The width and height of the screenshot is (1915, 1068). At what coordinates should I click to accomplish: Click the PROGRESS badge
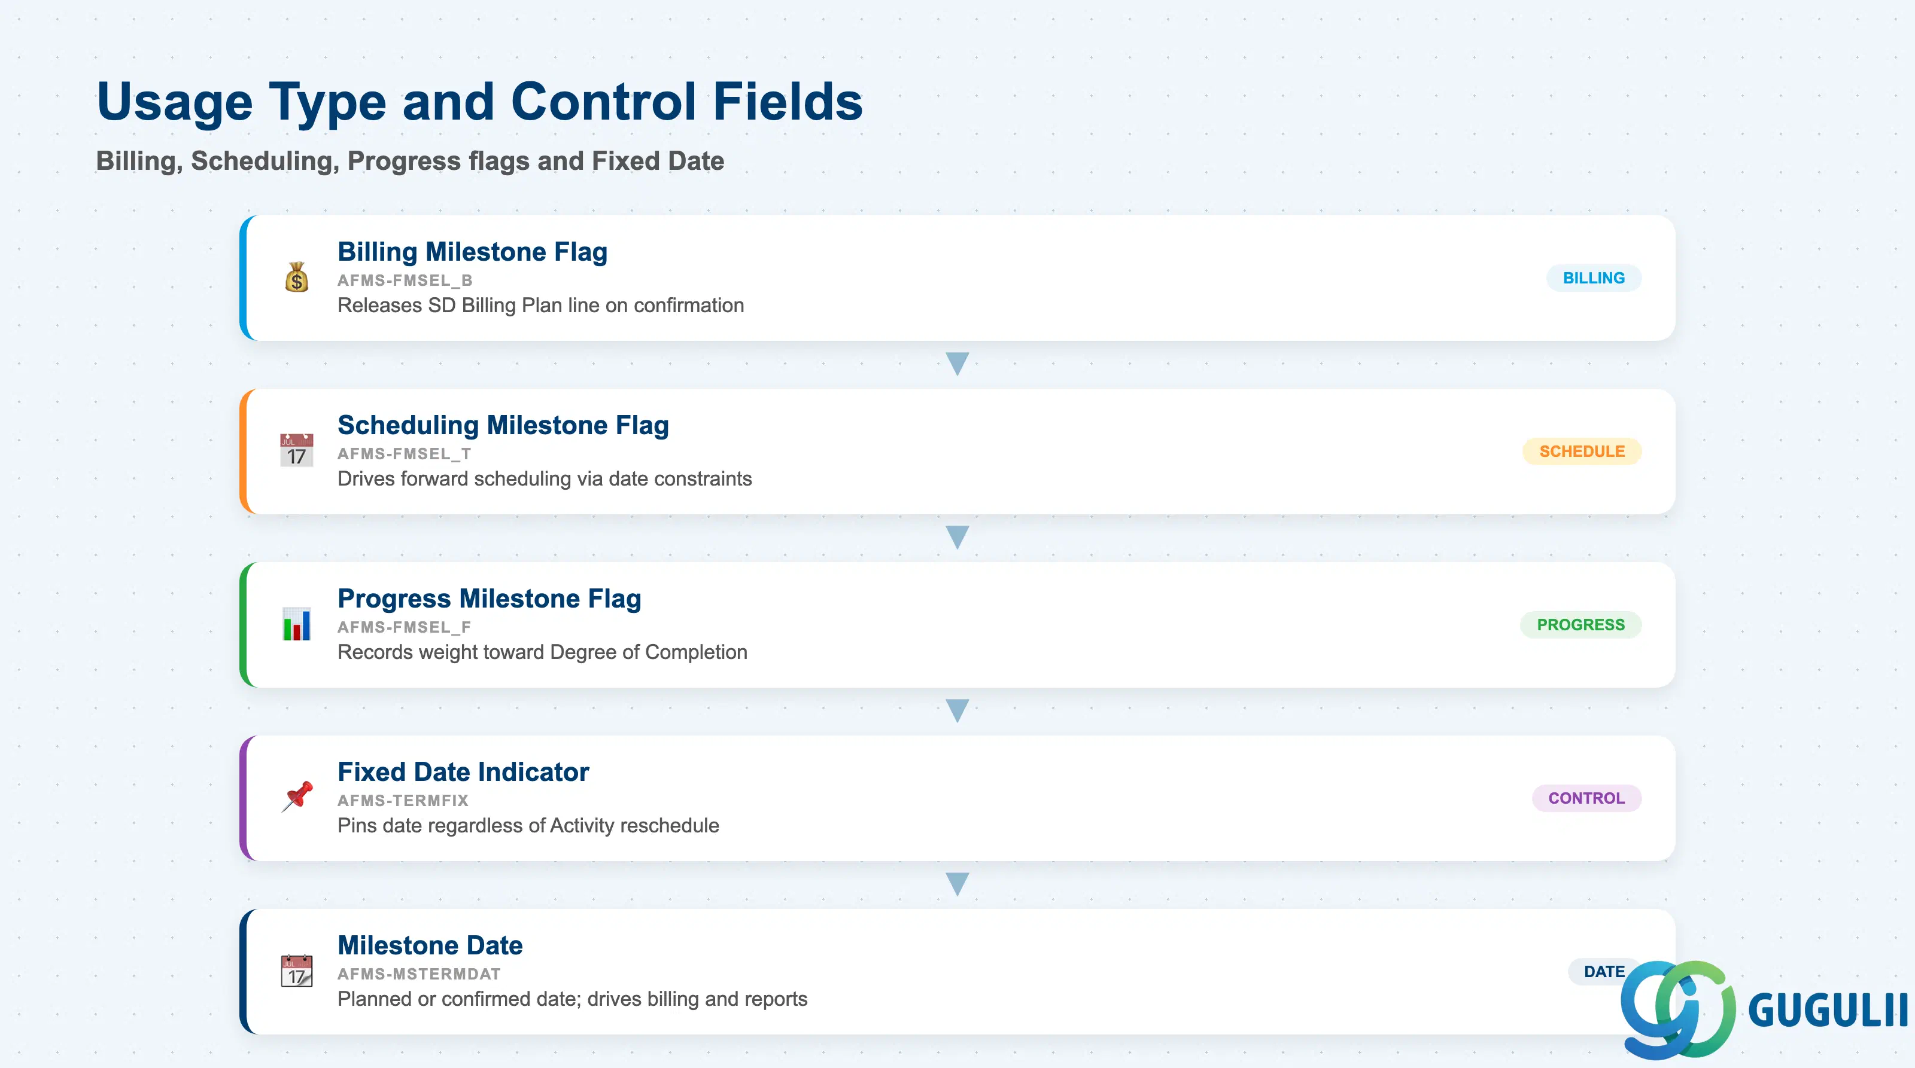pos(1580,625)
